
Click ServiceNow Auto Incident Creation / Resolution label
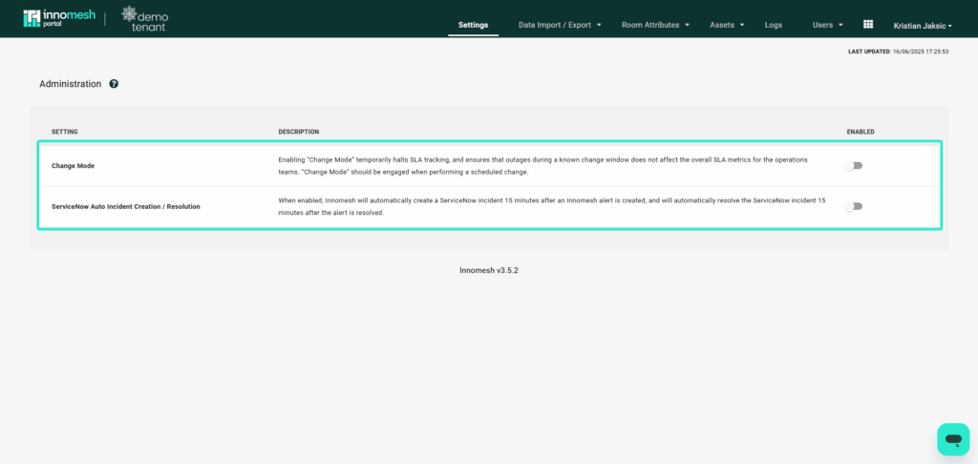click(125, 206)
